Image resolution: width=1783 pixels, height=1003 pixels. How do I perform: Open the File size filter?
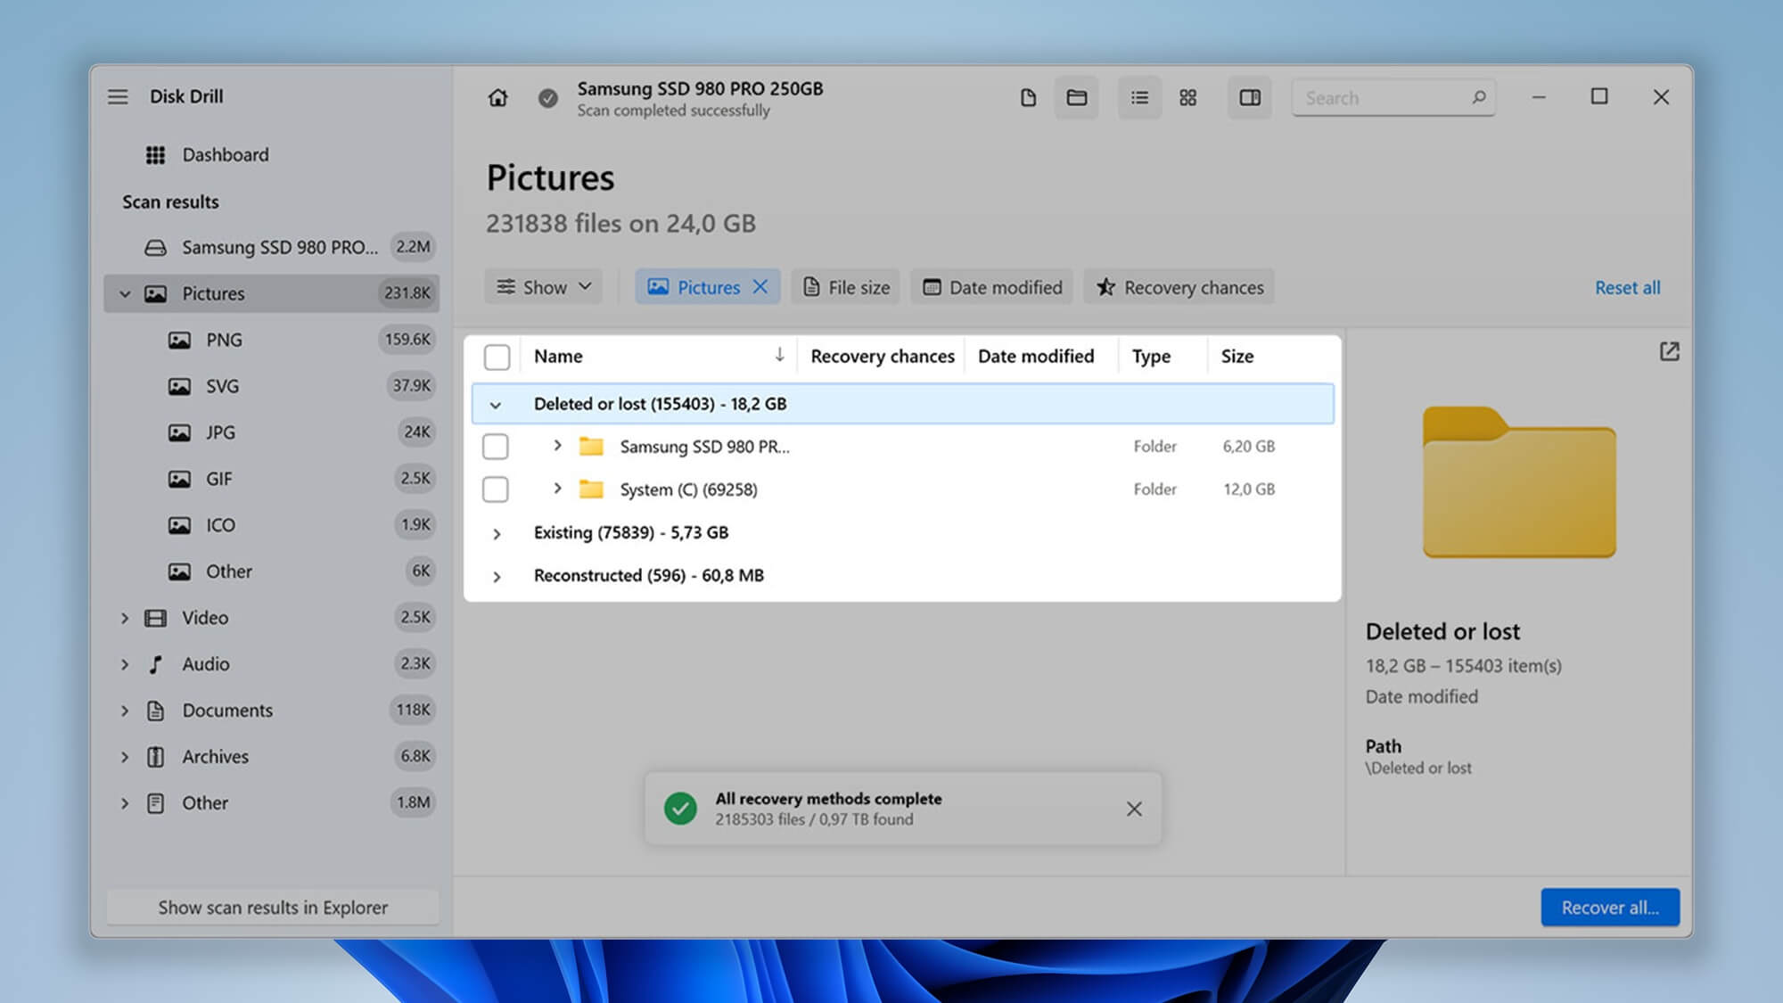846,287
